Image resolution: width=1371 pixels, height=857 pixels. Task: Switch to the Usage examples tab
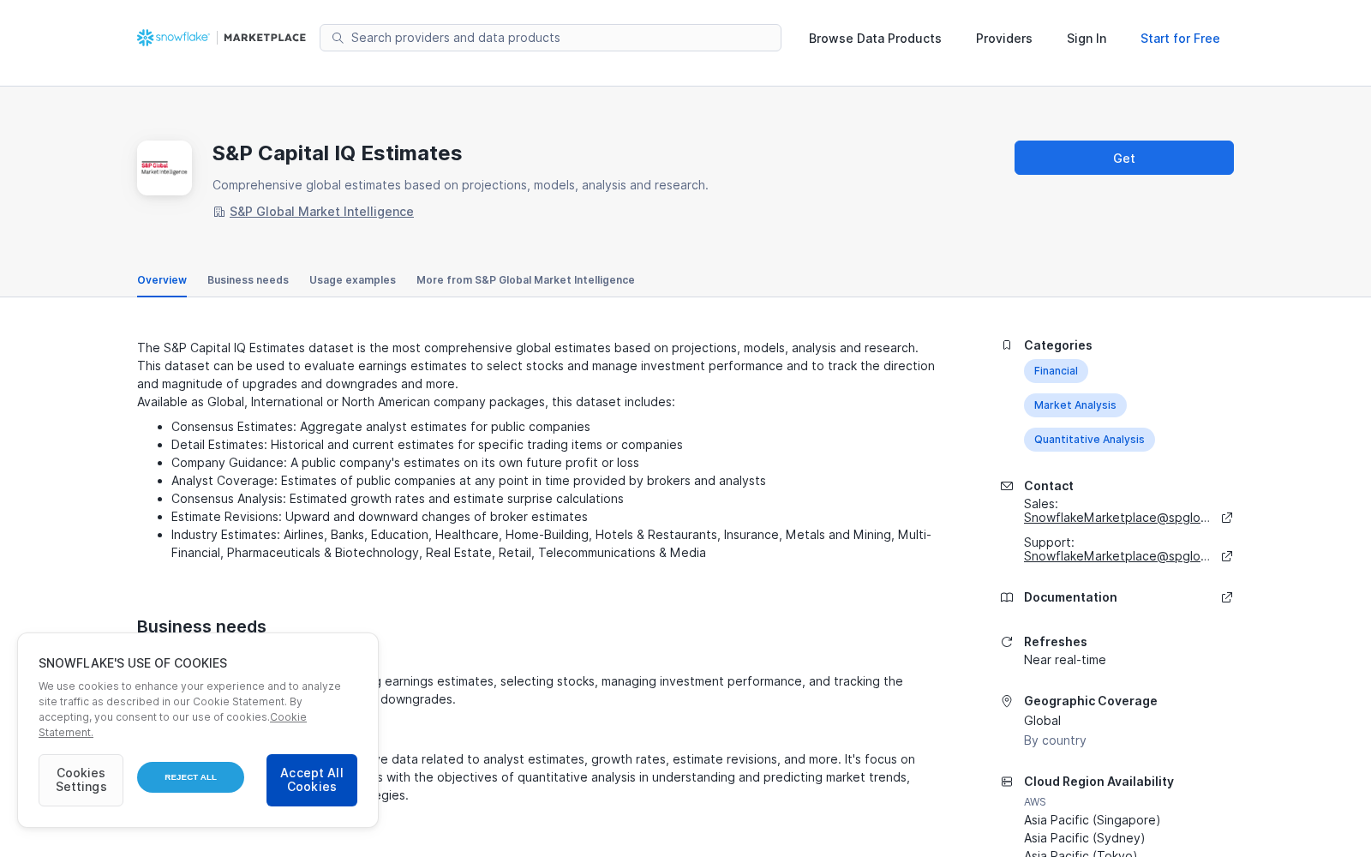coord(352,280)
